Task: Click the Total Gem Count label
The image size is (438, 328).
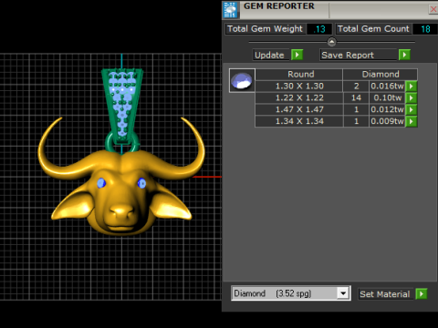Action: click(373, 29)
